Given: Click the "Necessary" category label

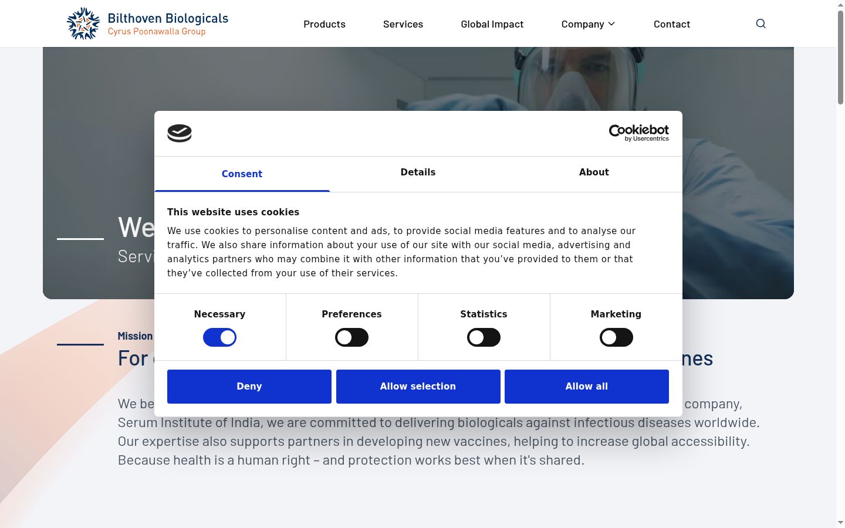Looking at the screenshot, I should (219, 314).
